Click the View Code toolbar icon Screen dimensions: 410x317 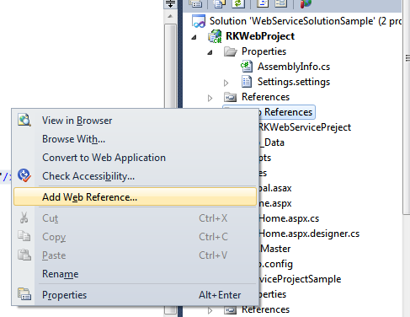tap(263, 3)
